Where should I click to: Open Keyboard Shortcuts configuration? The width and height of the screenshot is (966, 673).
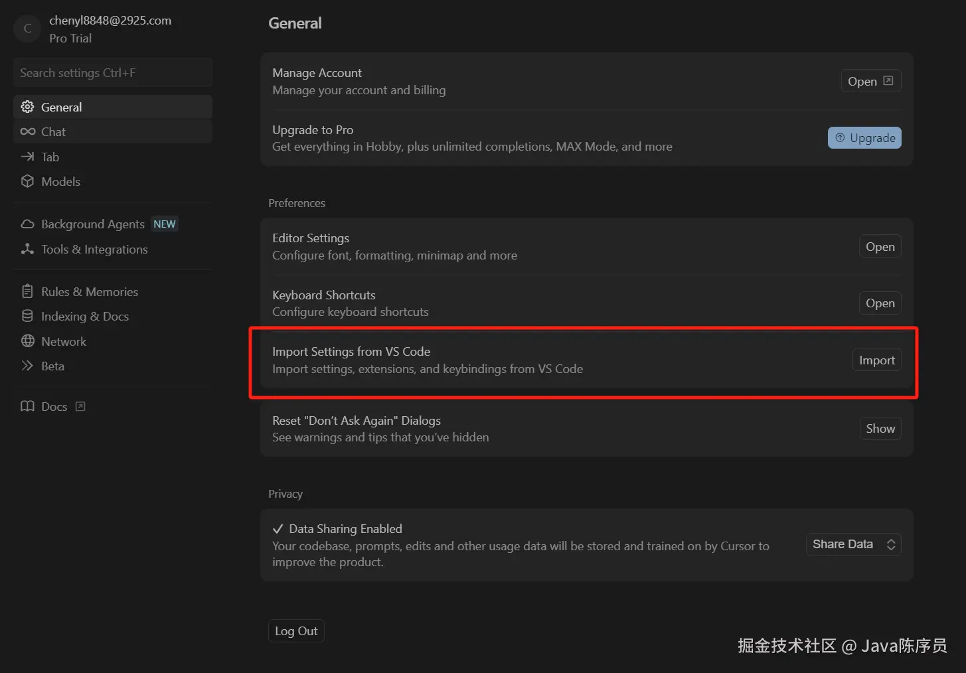click(x=880, y=303)
